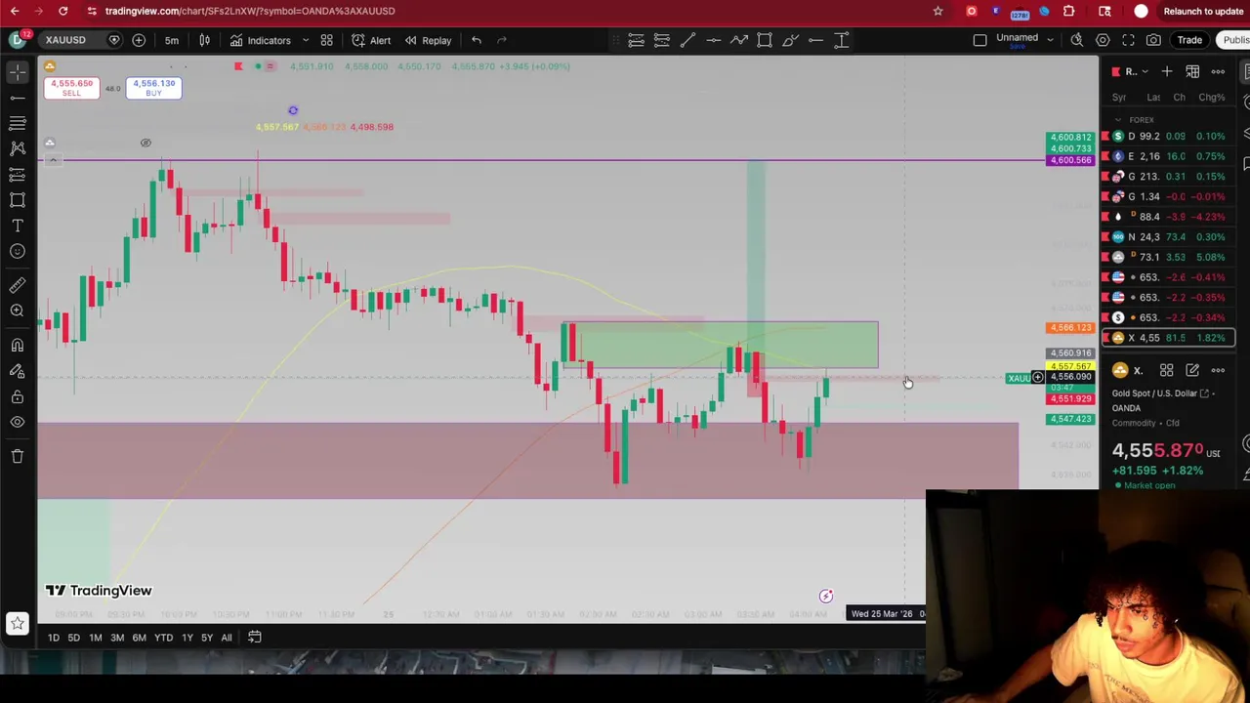This screenshot has height=703, width=1250.
Task: Click the trash remove objects icon
Action: coord(17,456)
